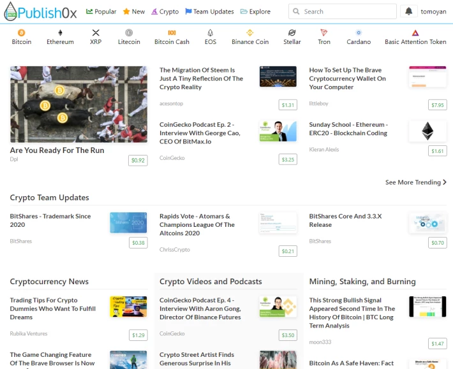
Task: Click the Bitcoin coin icon
Action: tap(22, 33)
